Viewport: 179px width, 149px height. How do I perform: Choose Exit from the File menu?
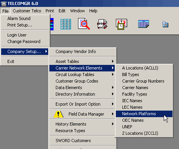click(25, 61)
